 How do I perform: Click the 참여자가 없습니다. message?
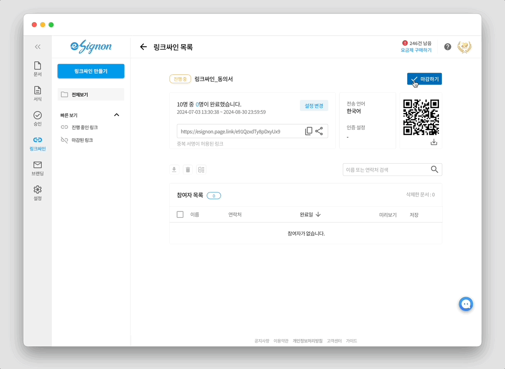pos(306,233)
